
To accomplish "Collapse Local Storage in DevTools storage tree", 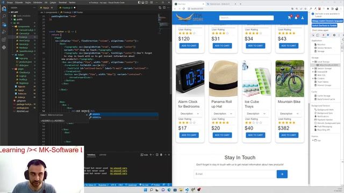I will [313, 62].
